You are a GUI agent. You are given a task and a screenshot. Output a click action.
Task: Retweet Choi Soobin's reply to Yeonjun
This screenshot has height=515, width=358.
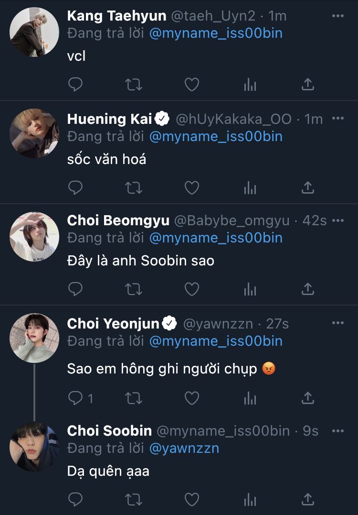(134, 499)
